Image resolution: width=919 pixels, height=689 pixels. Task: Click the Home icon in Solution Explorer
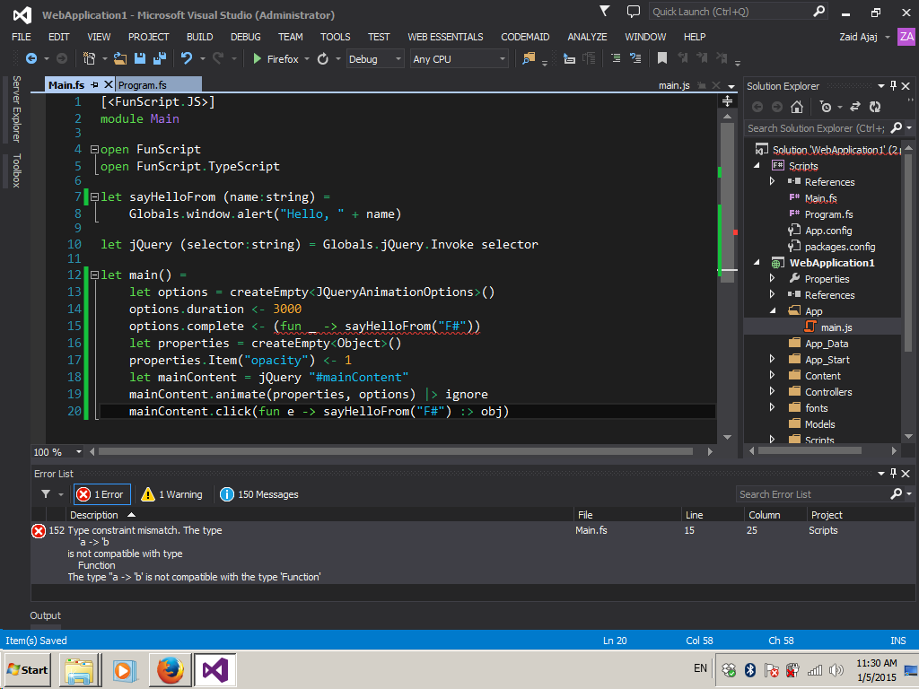(797, 107)
